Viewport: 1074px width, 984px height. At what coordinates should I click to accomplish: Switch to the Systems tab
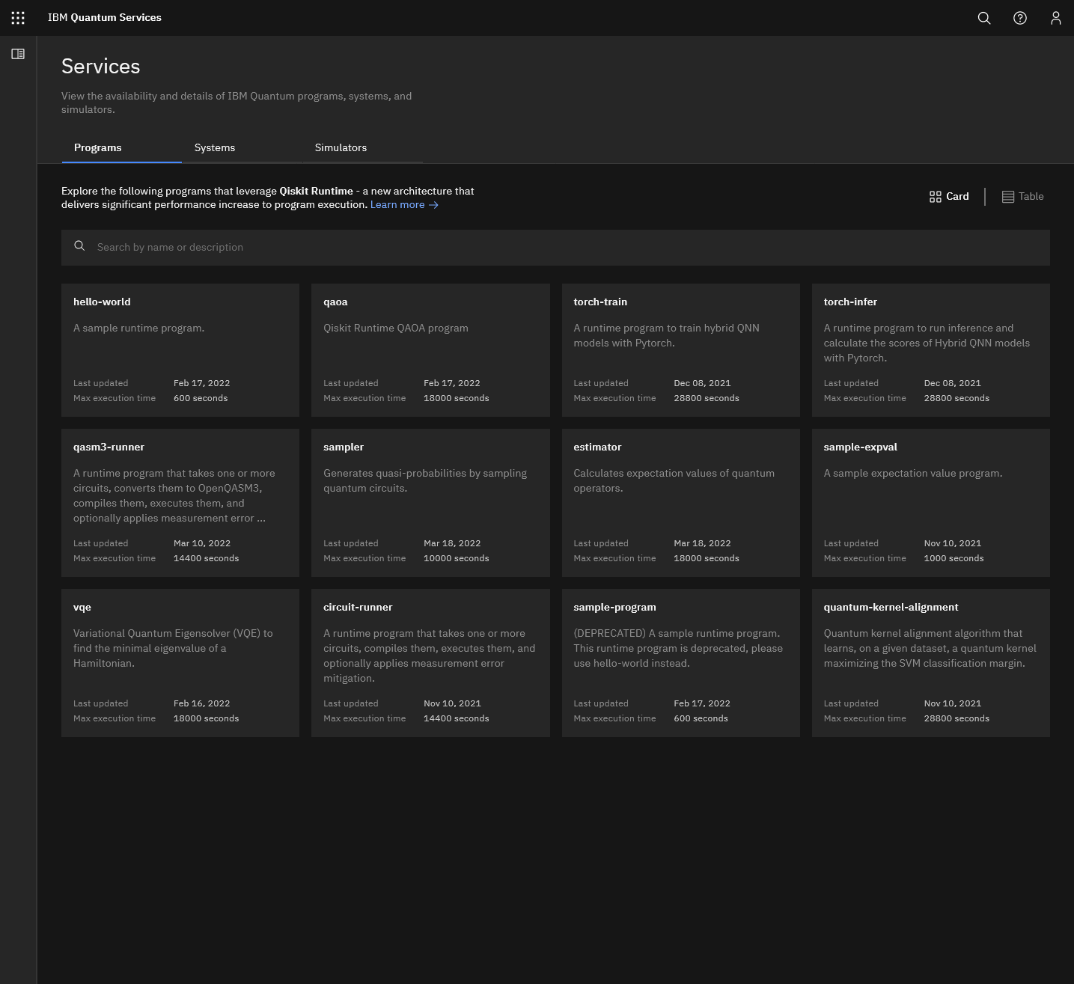tap(242, 147)
